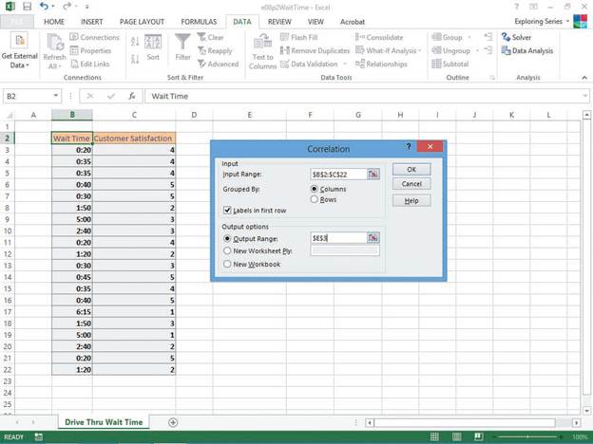Click the Output Range input field

pyautogui.click(x=338, y=238)
